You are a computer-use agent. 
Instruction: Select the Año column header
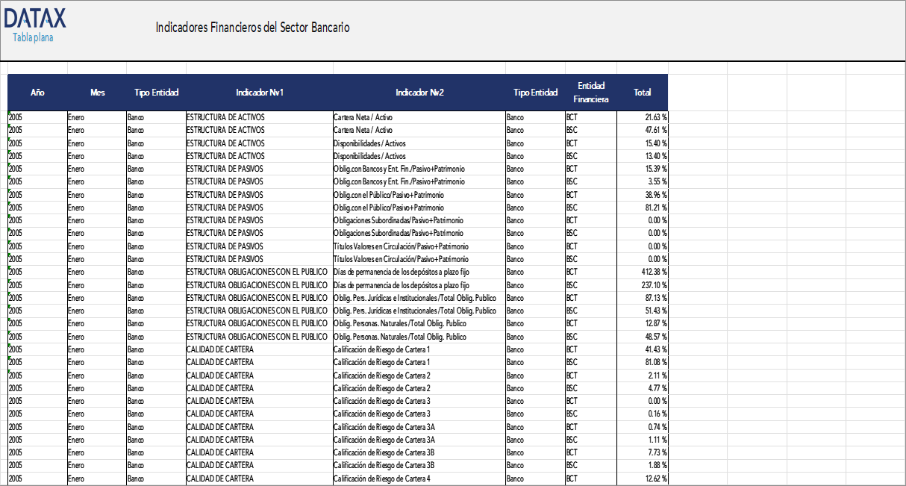[x=37, y=93]
